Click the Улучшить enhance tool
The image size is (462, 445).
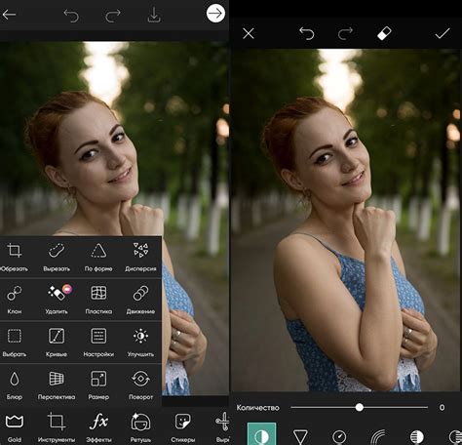tap(140, 343)
